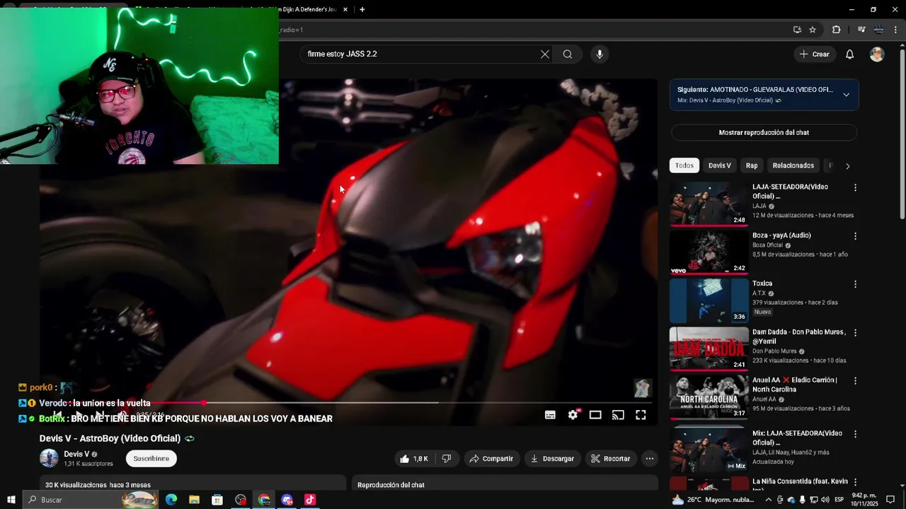
Task: Select the Rap filter chip
Action: pyautogui.click(x=752, y=165)
